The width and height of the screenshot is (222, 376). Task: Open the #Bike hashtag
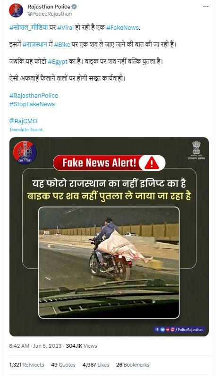coord(62,45)
